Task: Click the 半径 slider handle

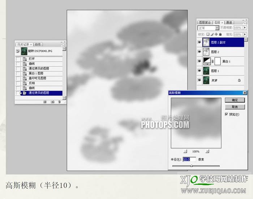Action: 192,166
